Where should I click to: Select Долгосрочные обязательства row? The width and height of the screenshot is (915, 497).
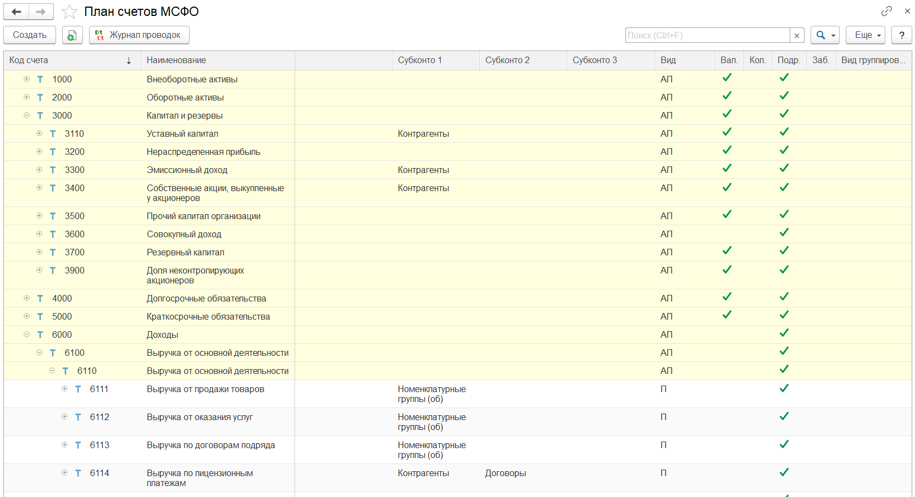457,298
